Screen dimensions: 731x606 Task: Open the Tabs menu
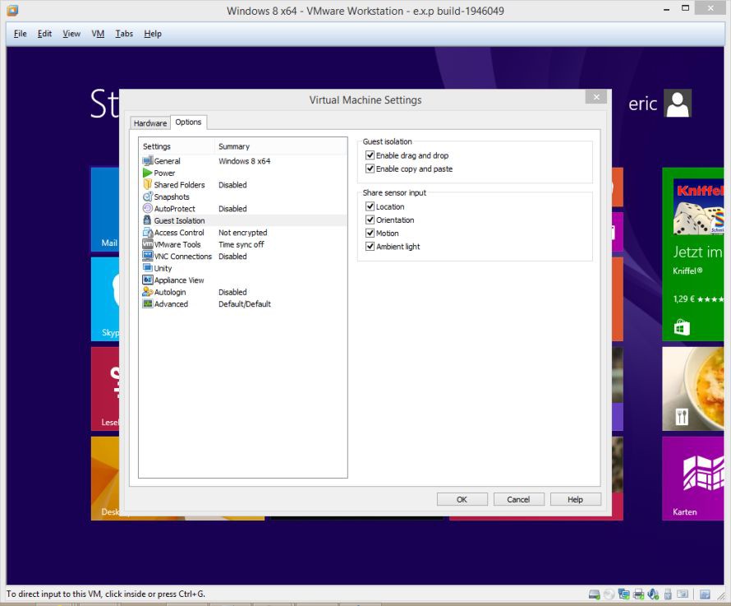[x=124, y=34]
